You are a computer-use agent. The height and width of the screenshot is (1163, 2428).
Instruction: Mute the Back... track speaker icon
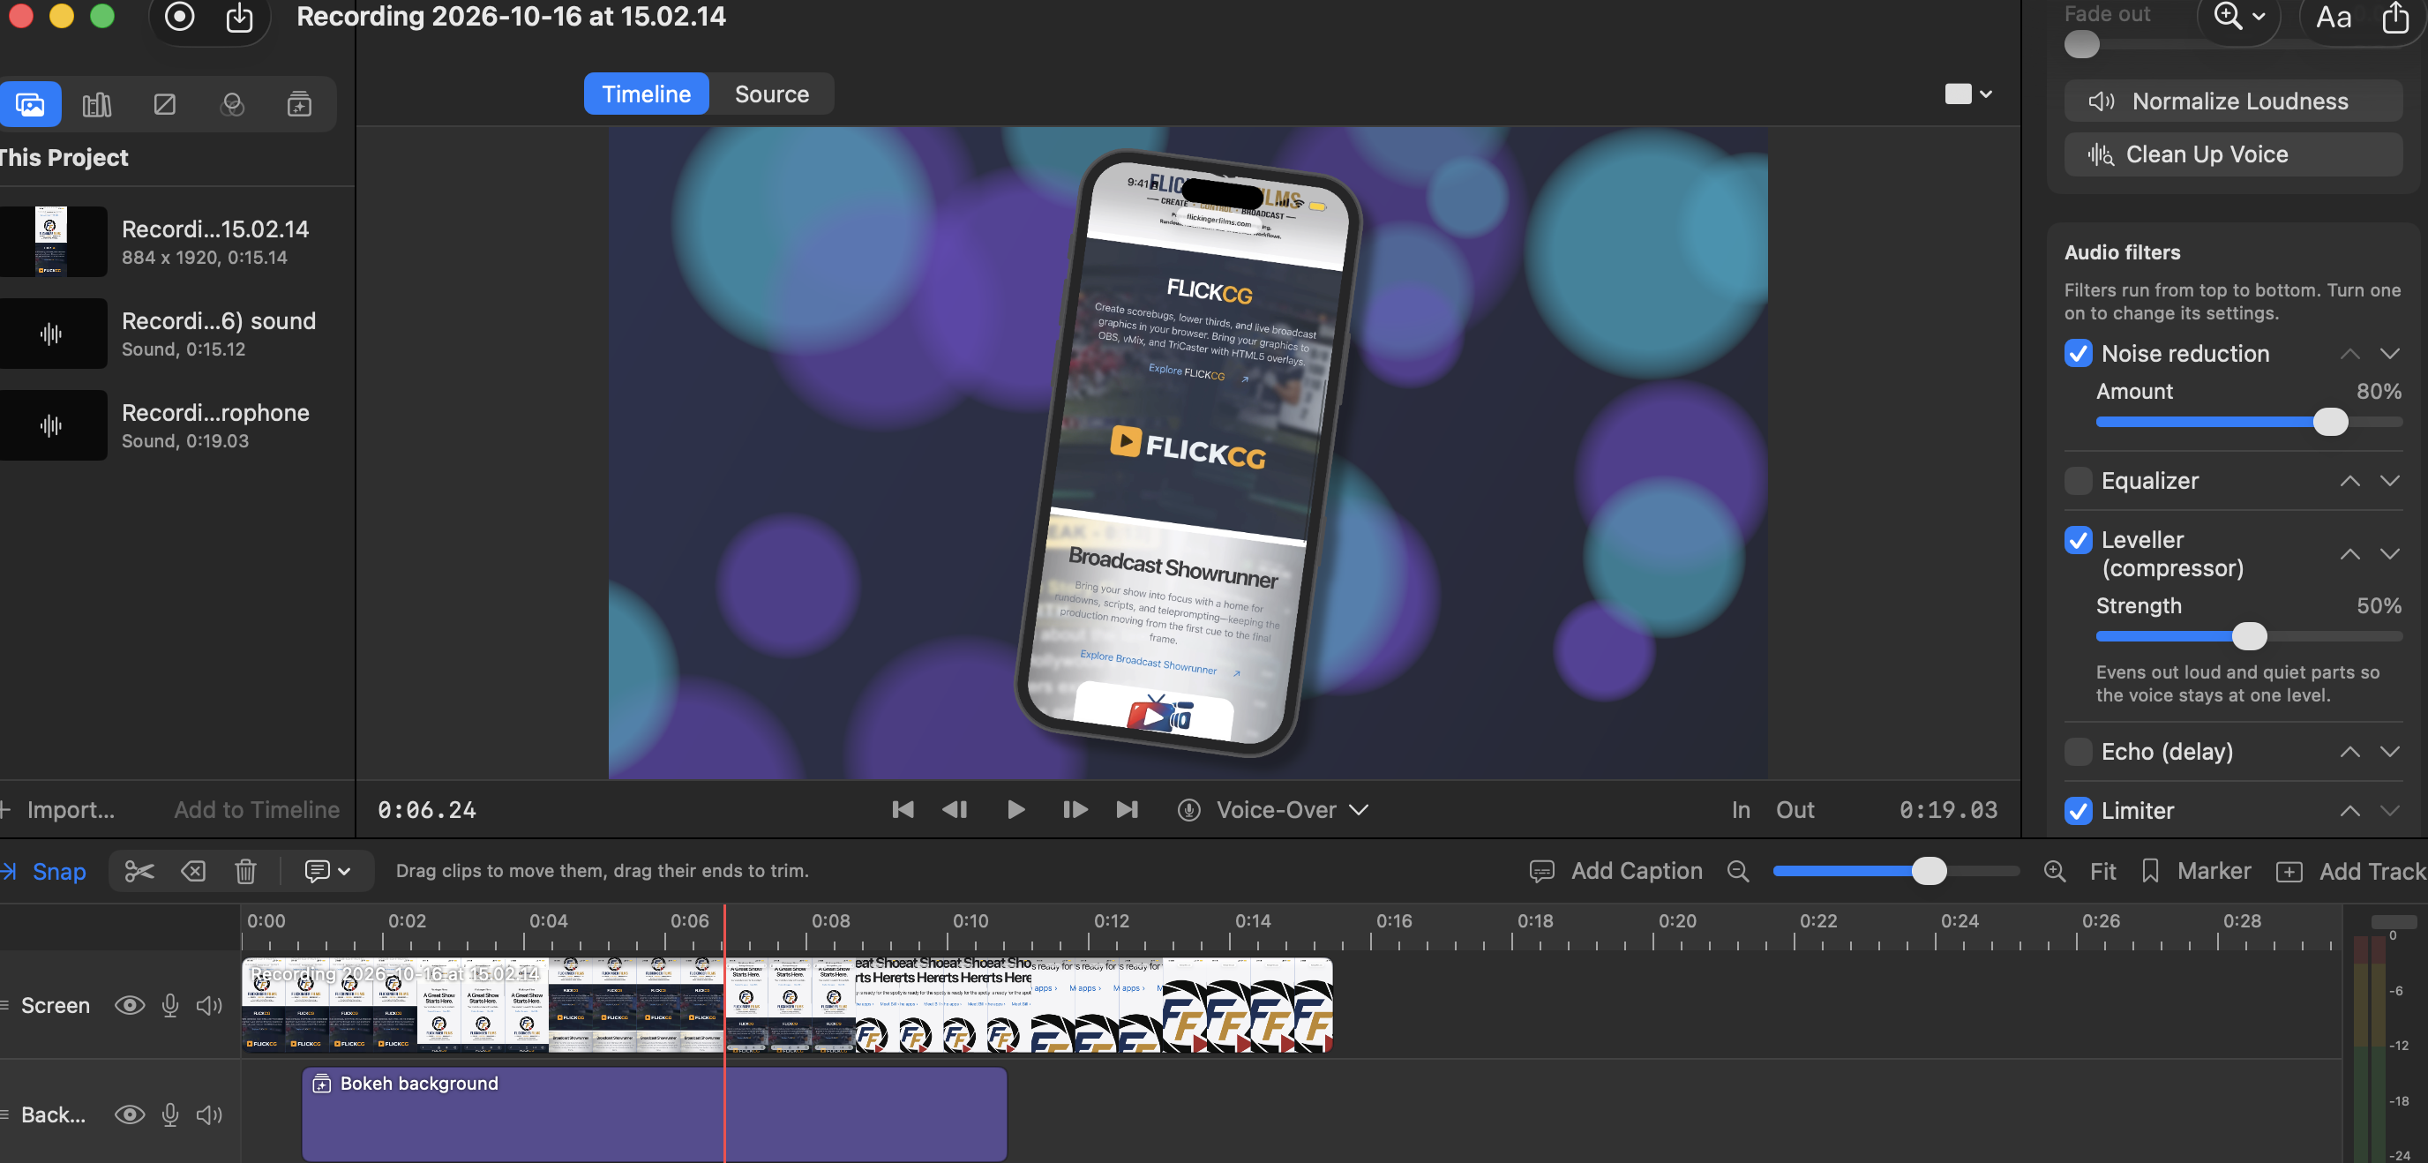pyautogui.click(x=209, y=1115)
